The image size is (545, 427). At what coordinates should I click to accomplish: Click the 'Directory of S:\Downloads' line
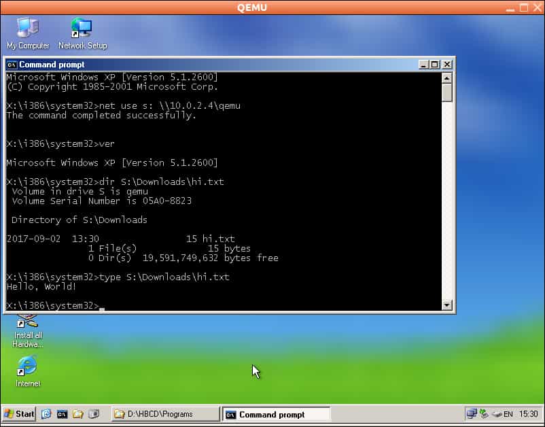pos(80,220)
